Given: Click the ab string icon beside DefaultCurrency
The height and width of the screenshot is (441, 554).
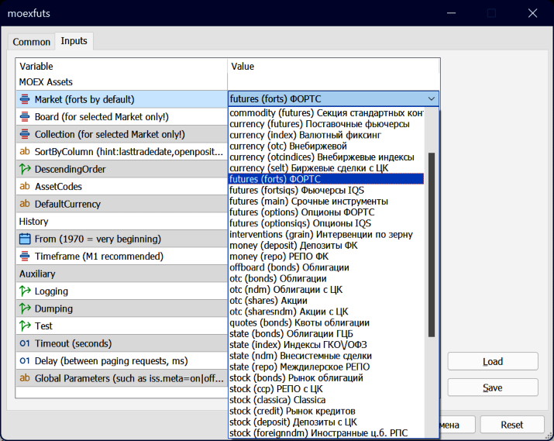Looking at the screenshot, I should (25, 204).
